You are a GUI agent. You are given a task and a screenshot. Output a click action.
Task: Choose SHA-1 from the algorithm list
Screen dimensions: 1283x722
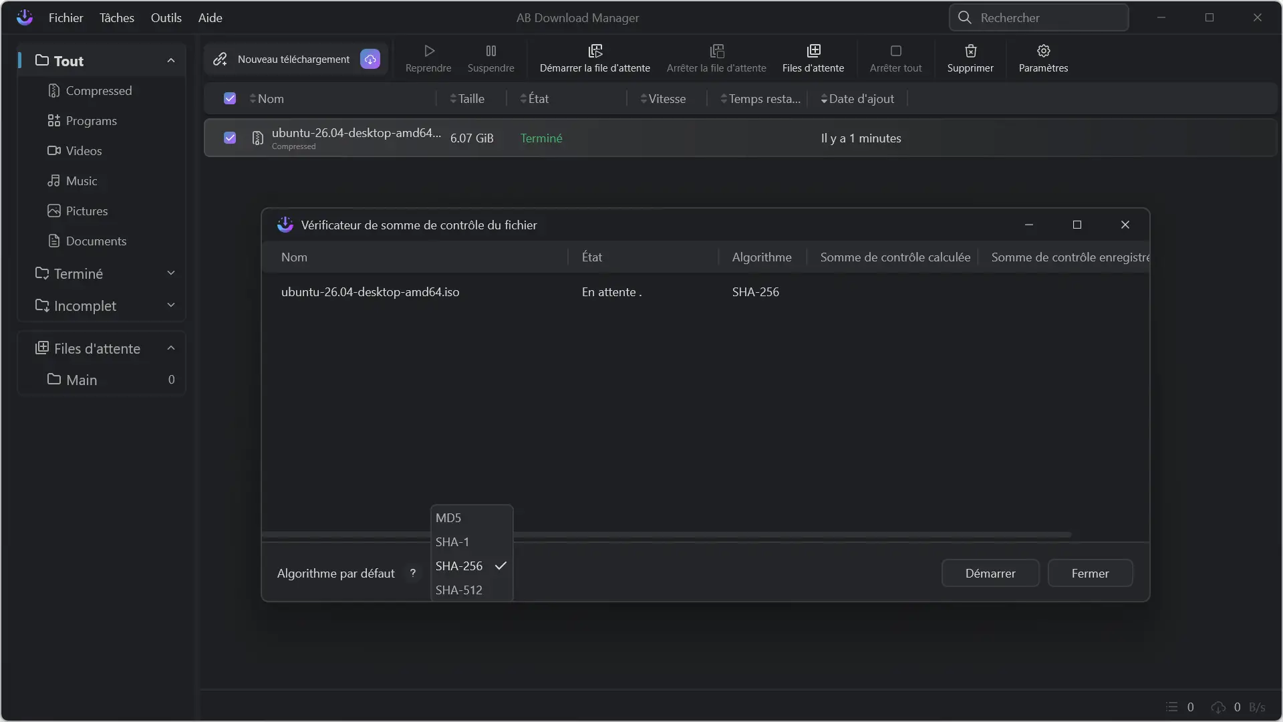coord(472,541)
